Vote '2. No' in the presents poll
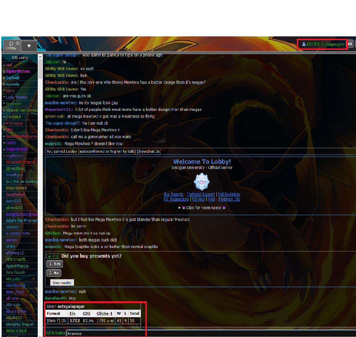 click(x=54, y=273)
